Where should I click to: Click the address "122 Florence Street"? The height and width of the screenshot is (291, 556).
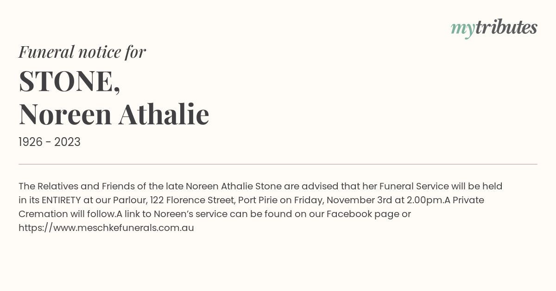point(192,200)
